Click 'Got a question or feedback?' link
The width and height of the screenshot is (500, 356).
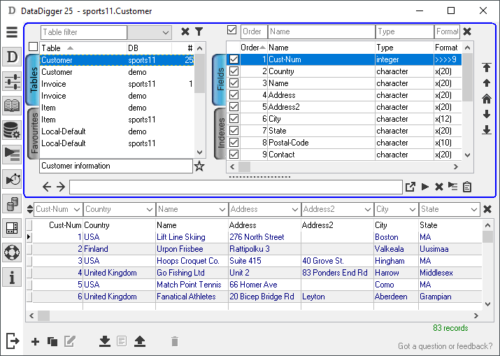445,346
